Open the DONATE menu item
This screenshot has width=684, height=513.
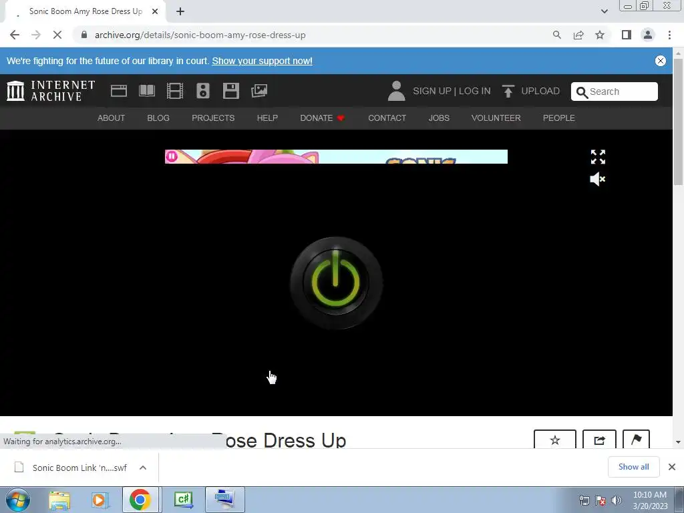click(x=323, y=118)
